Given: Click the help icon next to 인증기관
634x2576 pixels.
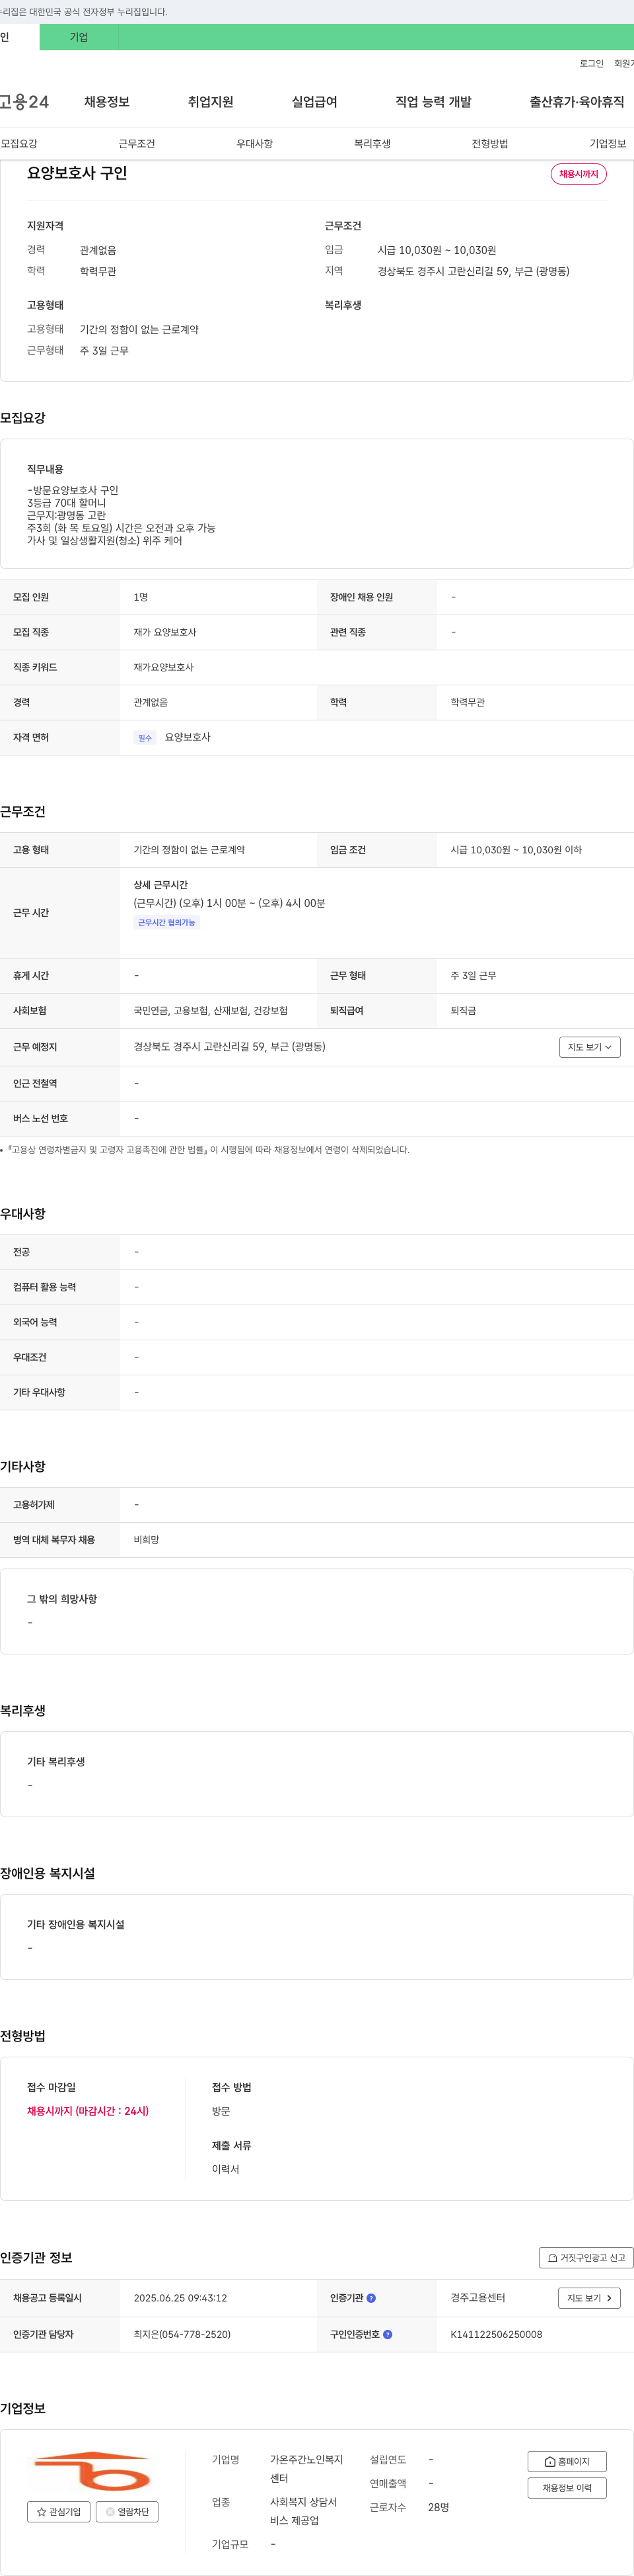Looking at the screenshot, I should tap(371, 2298).
